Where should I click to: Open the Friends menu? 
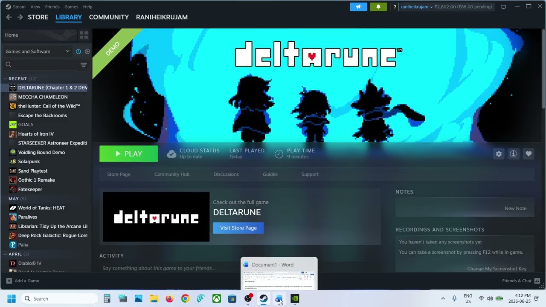coord(52,7)
